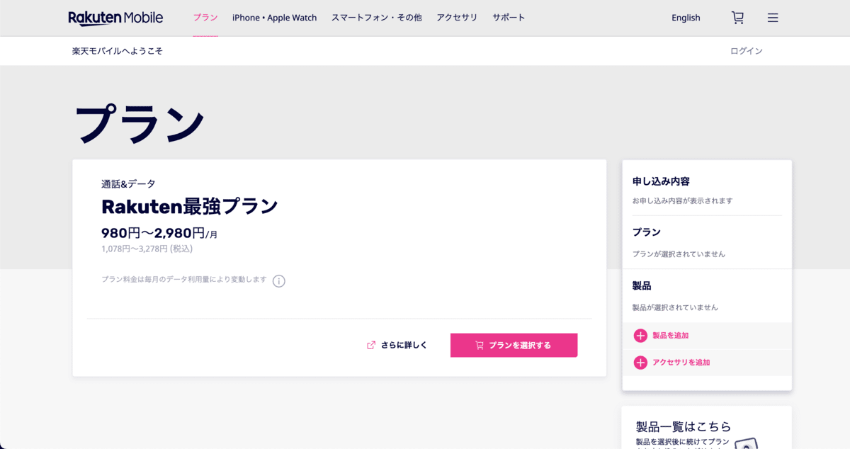Screen dimensions: 850x449
Task: Open iPhone • Apple Watch menu item
Action: point(275,18)
